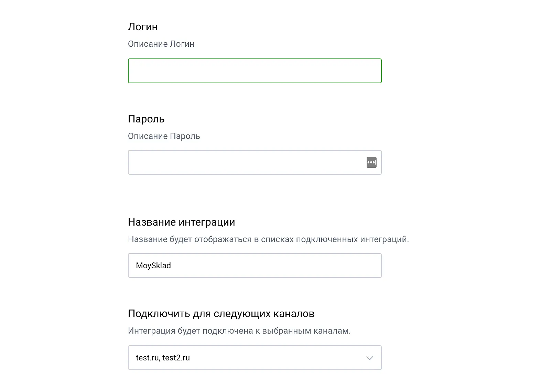Click the Логин field heading
This screenshot has width=540, height=390.
143,27
